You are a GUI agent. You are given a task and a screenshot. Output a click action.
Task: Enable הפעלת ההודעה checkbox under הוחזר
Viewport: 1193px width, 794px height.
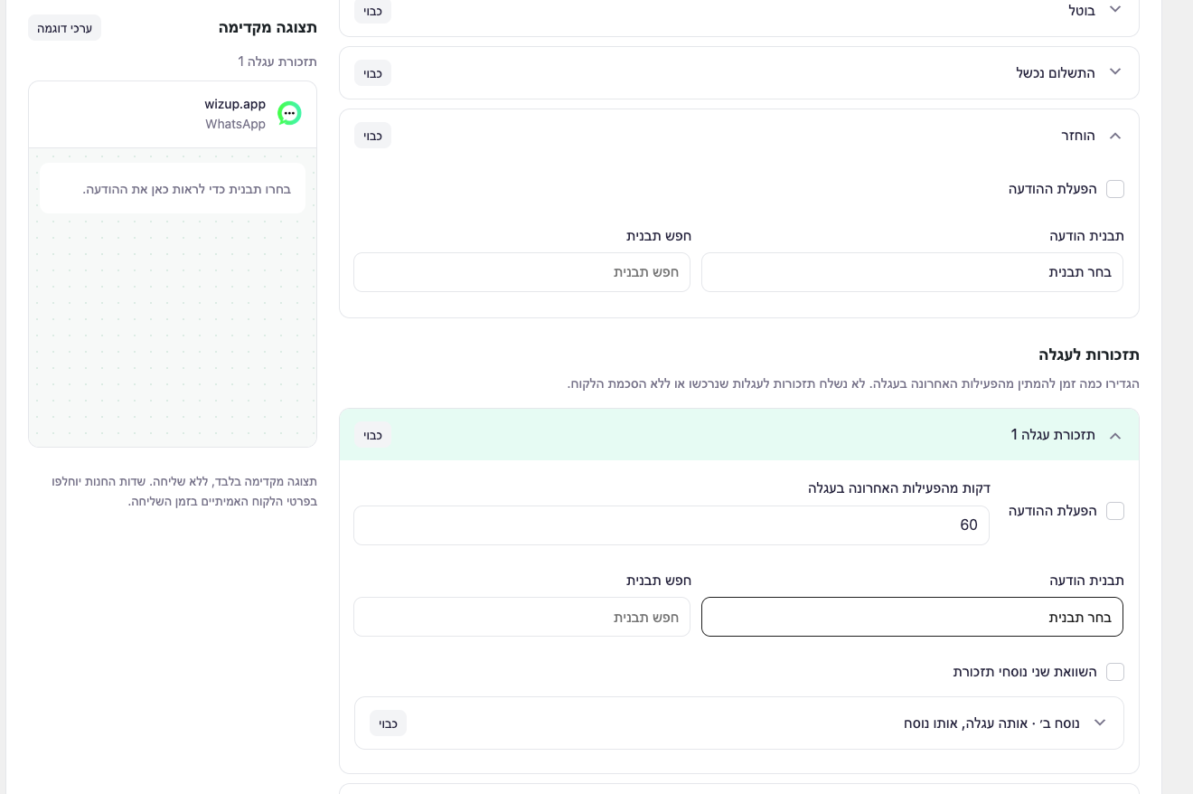pyautogui.click(x=1115, y=189)
